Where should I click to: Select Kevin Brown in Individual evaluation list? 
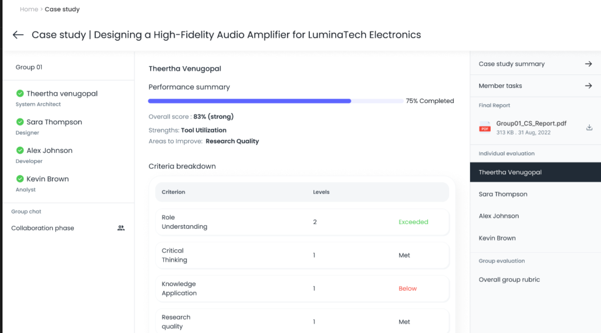click(x=497, y=238)
